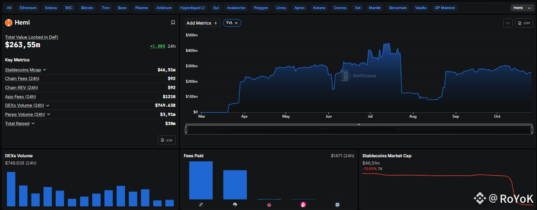This screenshot has width=537, height=210.
Task: Expand Perps Volume (24h) row
Action: (x=48, y=115)
